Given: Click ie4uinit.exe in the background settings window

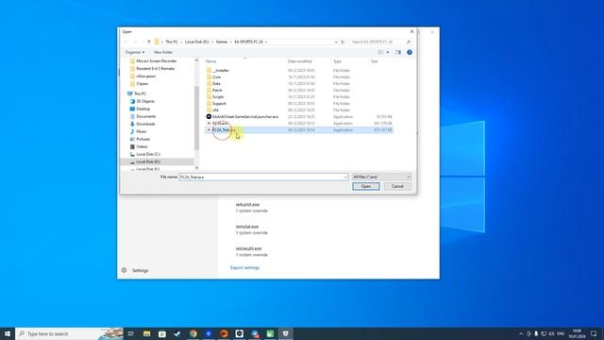Looking at the screenshot, I should point(247,205).
